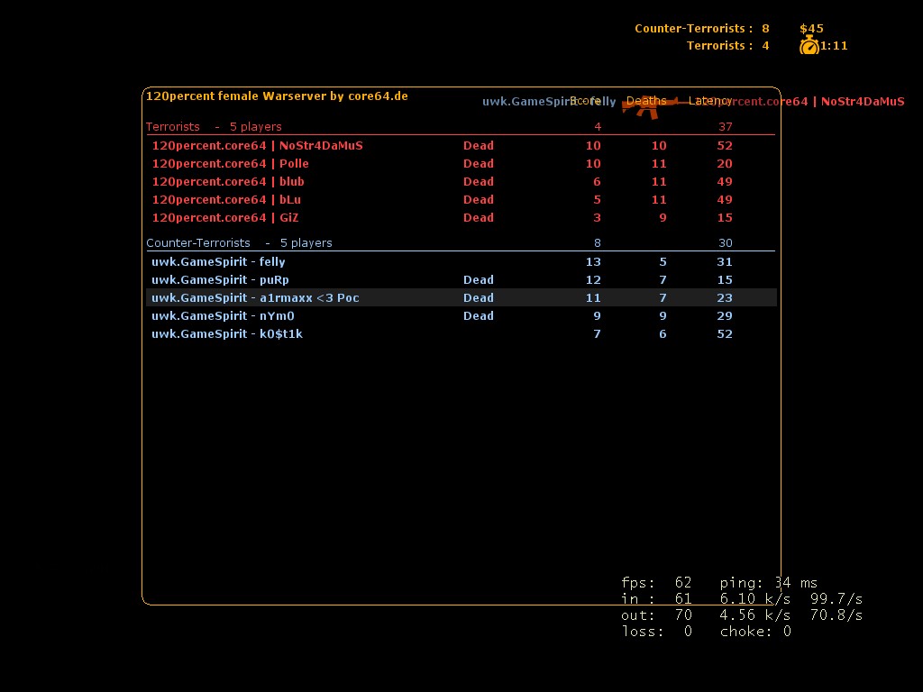
Task: Select player row Polle
Action: pos(230,163)
